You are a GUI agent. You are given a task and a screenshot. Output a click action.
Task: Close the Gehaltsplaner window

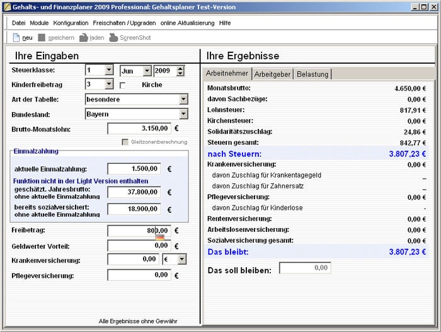coord(433,7)
